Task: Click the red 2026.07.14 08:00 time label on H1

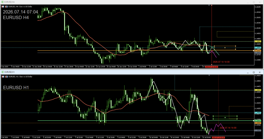Action: click(218, 138)
